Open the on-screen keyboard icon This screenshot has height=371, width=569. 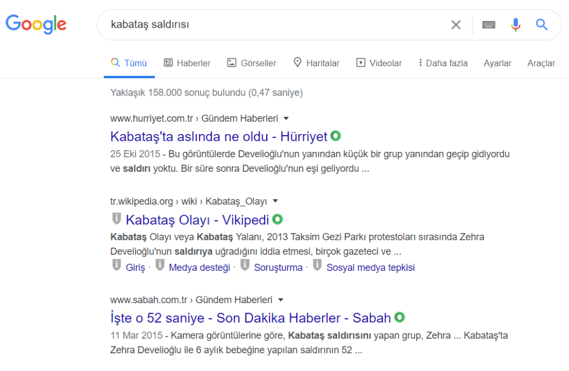[x=488, y=24]
